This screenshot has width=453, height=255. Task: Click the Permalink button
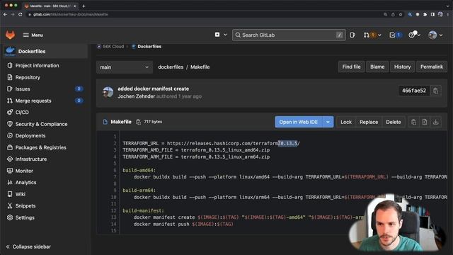coord(432,67)
